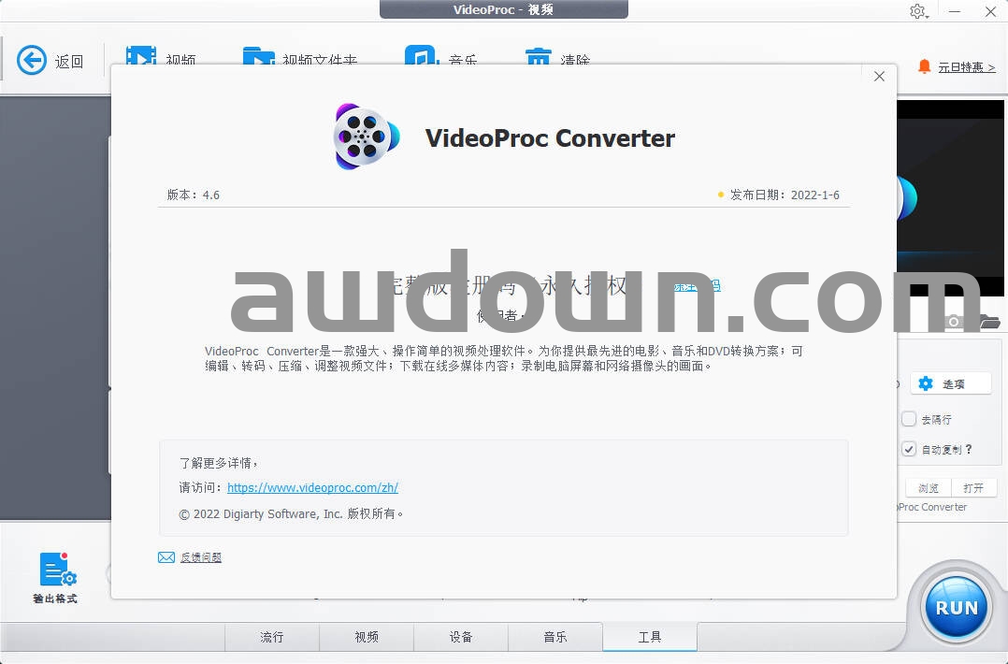The image size is (1008, 664).
Task: Click the 清除 trash can icon
Action: (x=539, y=56)
